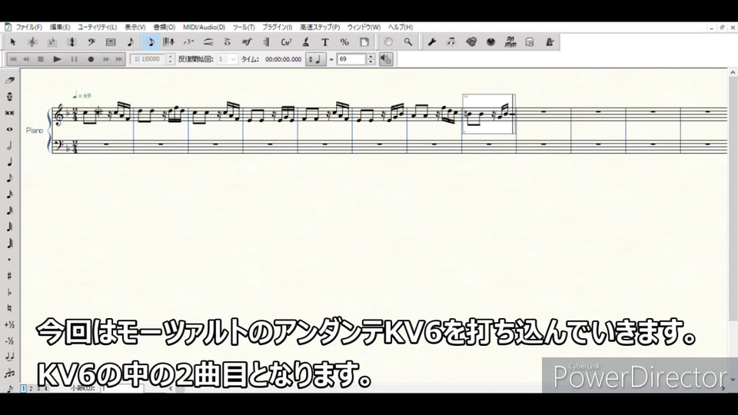Open the ヘルプ(H) menu
The width and height of the screenshot is (738, 415).
(401, 28)
